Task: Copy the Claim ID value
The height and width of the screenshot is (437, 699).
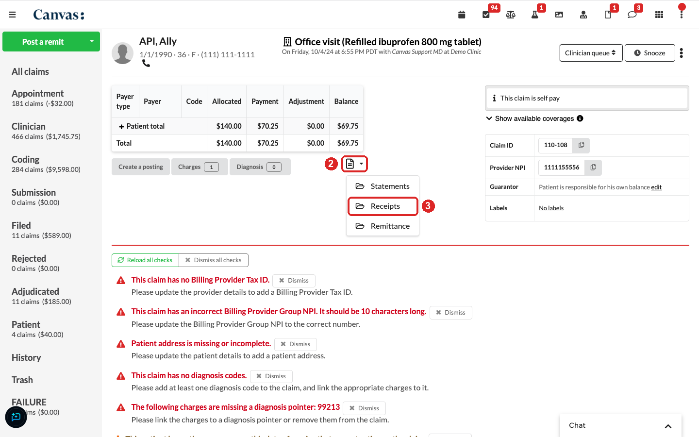Action: [x=581, y=145]
